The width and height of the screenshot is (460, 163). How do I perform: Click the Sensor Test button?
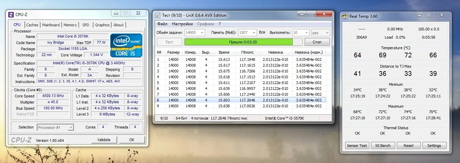pyautogui.click(x=357, y=146)
